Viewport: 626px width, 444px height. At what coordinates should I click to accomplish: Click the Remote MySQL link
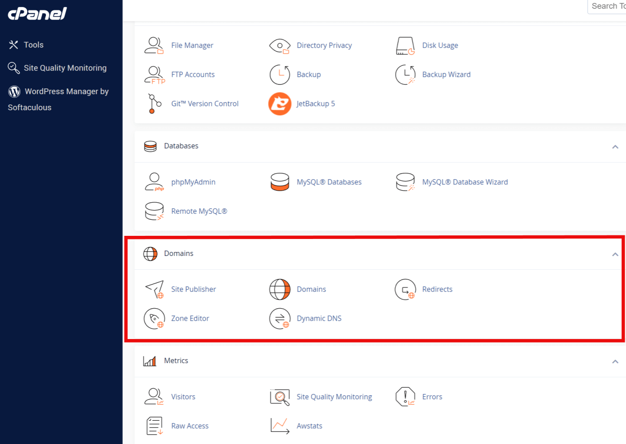point(199,211)
